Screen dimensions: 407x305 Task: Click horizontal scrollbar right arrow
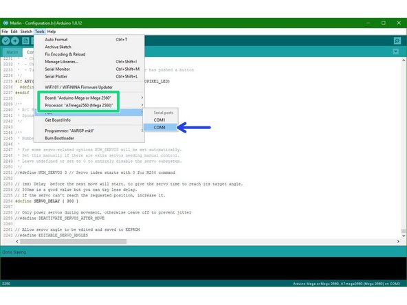[398, 242]
